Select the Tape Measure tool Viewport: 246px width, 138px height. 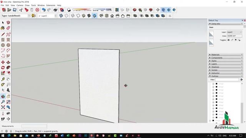point(3,79)
